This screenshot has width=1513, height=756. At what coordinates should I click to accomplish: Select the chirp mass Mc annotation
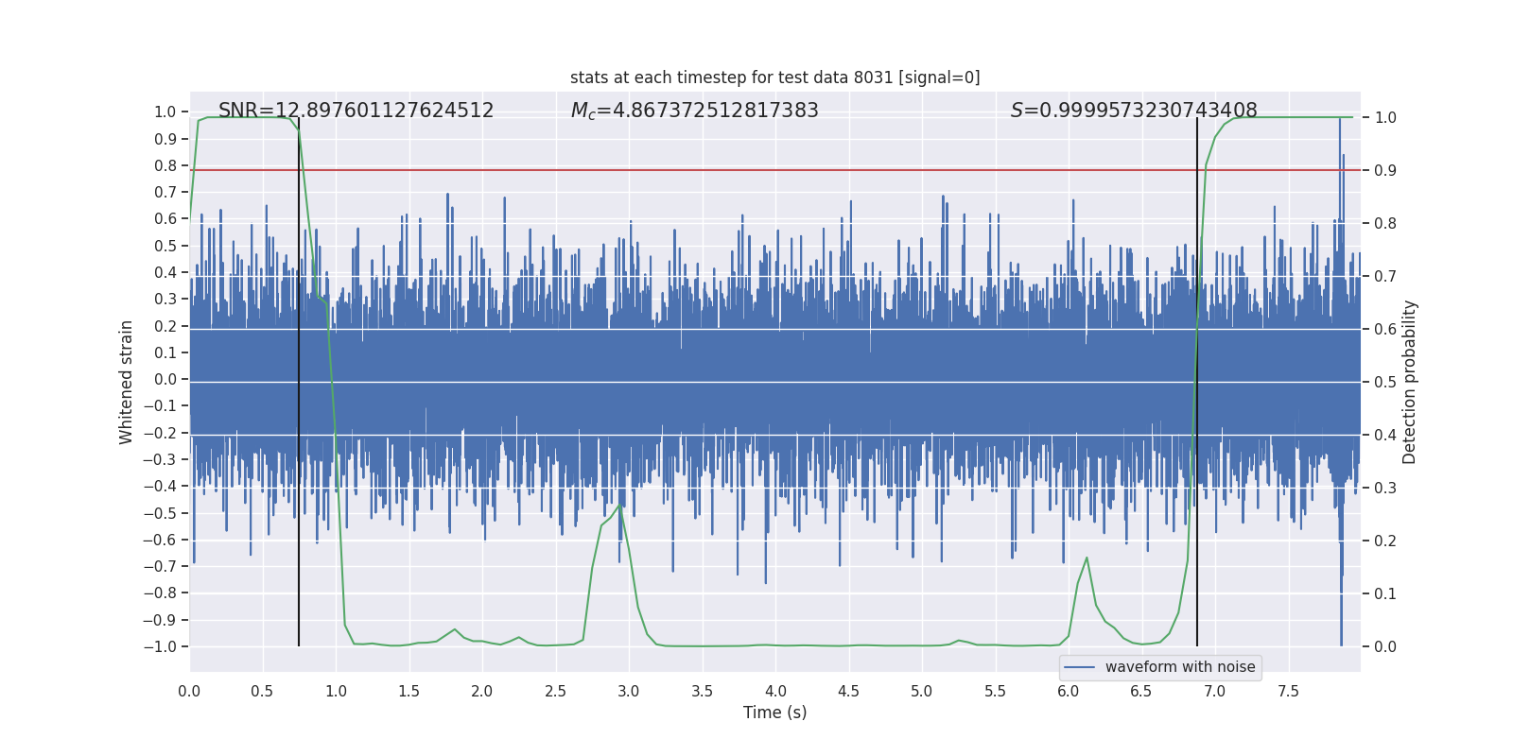(x=694, y=111)
